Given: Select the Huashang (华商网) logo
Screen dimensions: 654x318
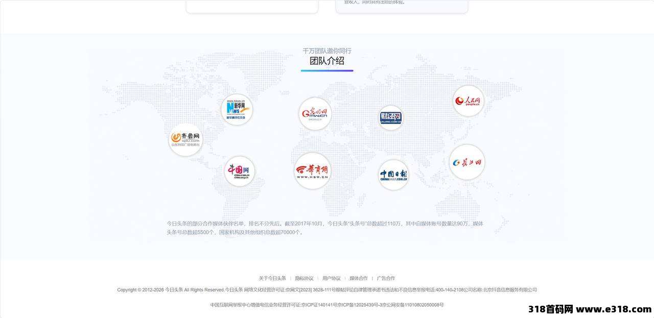Looking at the screenshot, I should click(x=312, y=170).
